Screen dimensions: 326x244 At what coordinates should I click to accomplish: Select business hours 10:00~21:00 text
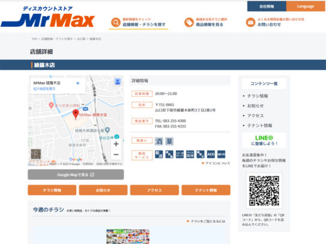click(x=166, y=93)
